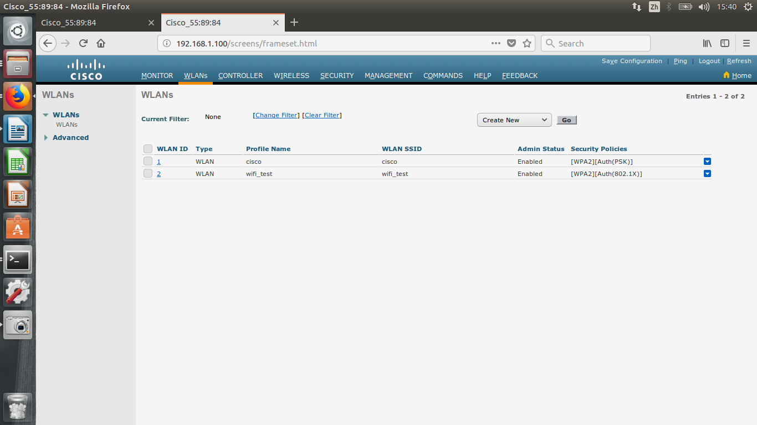
Task: Open Ubuntu dash search icon in launcher
Action: pyautogui.click(x=18, y=31)
